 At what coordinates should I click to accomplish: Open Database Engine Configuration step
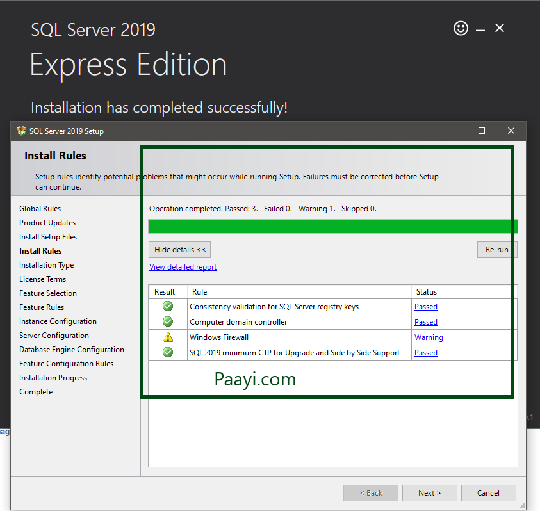[71, 349]
